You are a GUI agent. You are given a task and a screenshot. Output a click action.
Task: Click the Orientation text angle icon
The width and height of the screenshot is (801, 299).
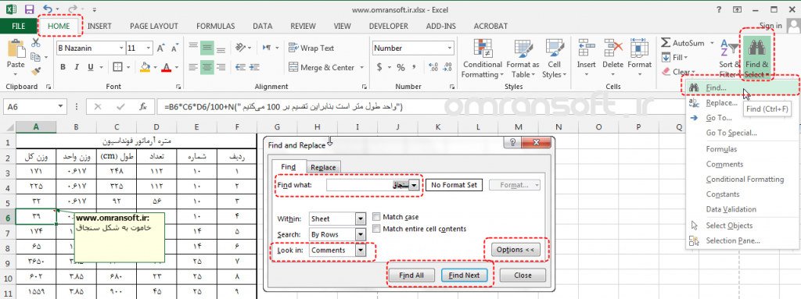pos(240,48)
